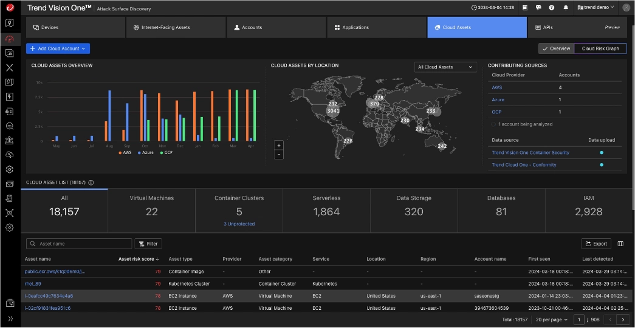Screen dimensions: 635x328
Task: Open the book documentation icon in header
Action: click(x=525, y=7)
